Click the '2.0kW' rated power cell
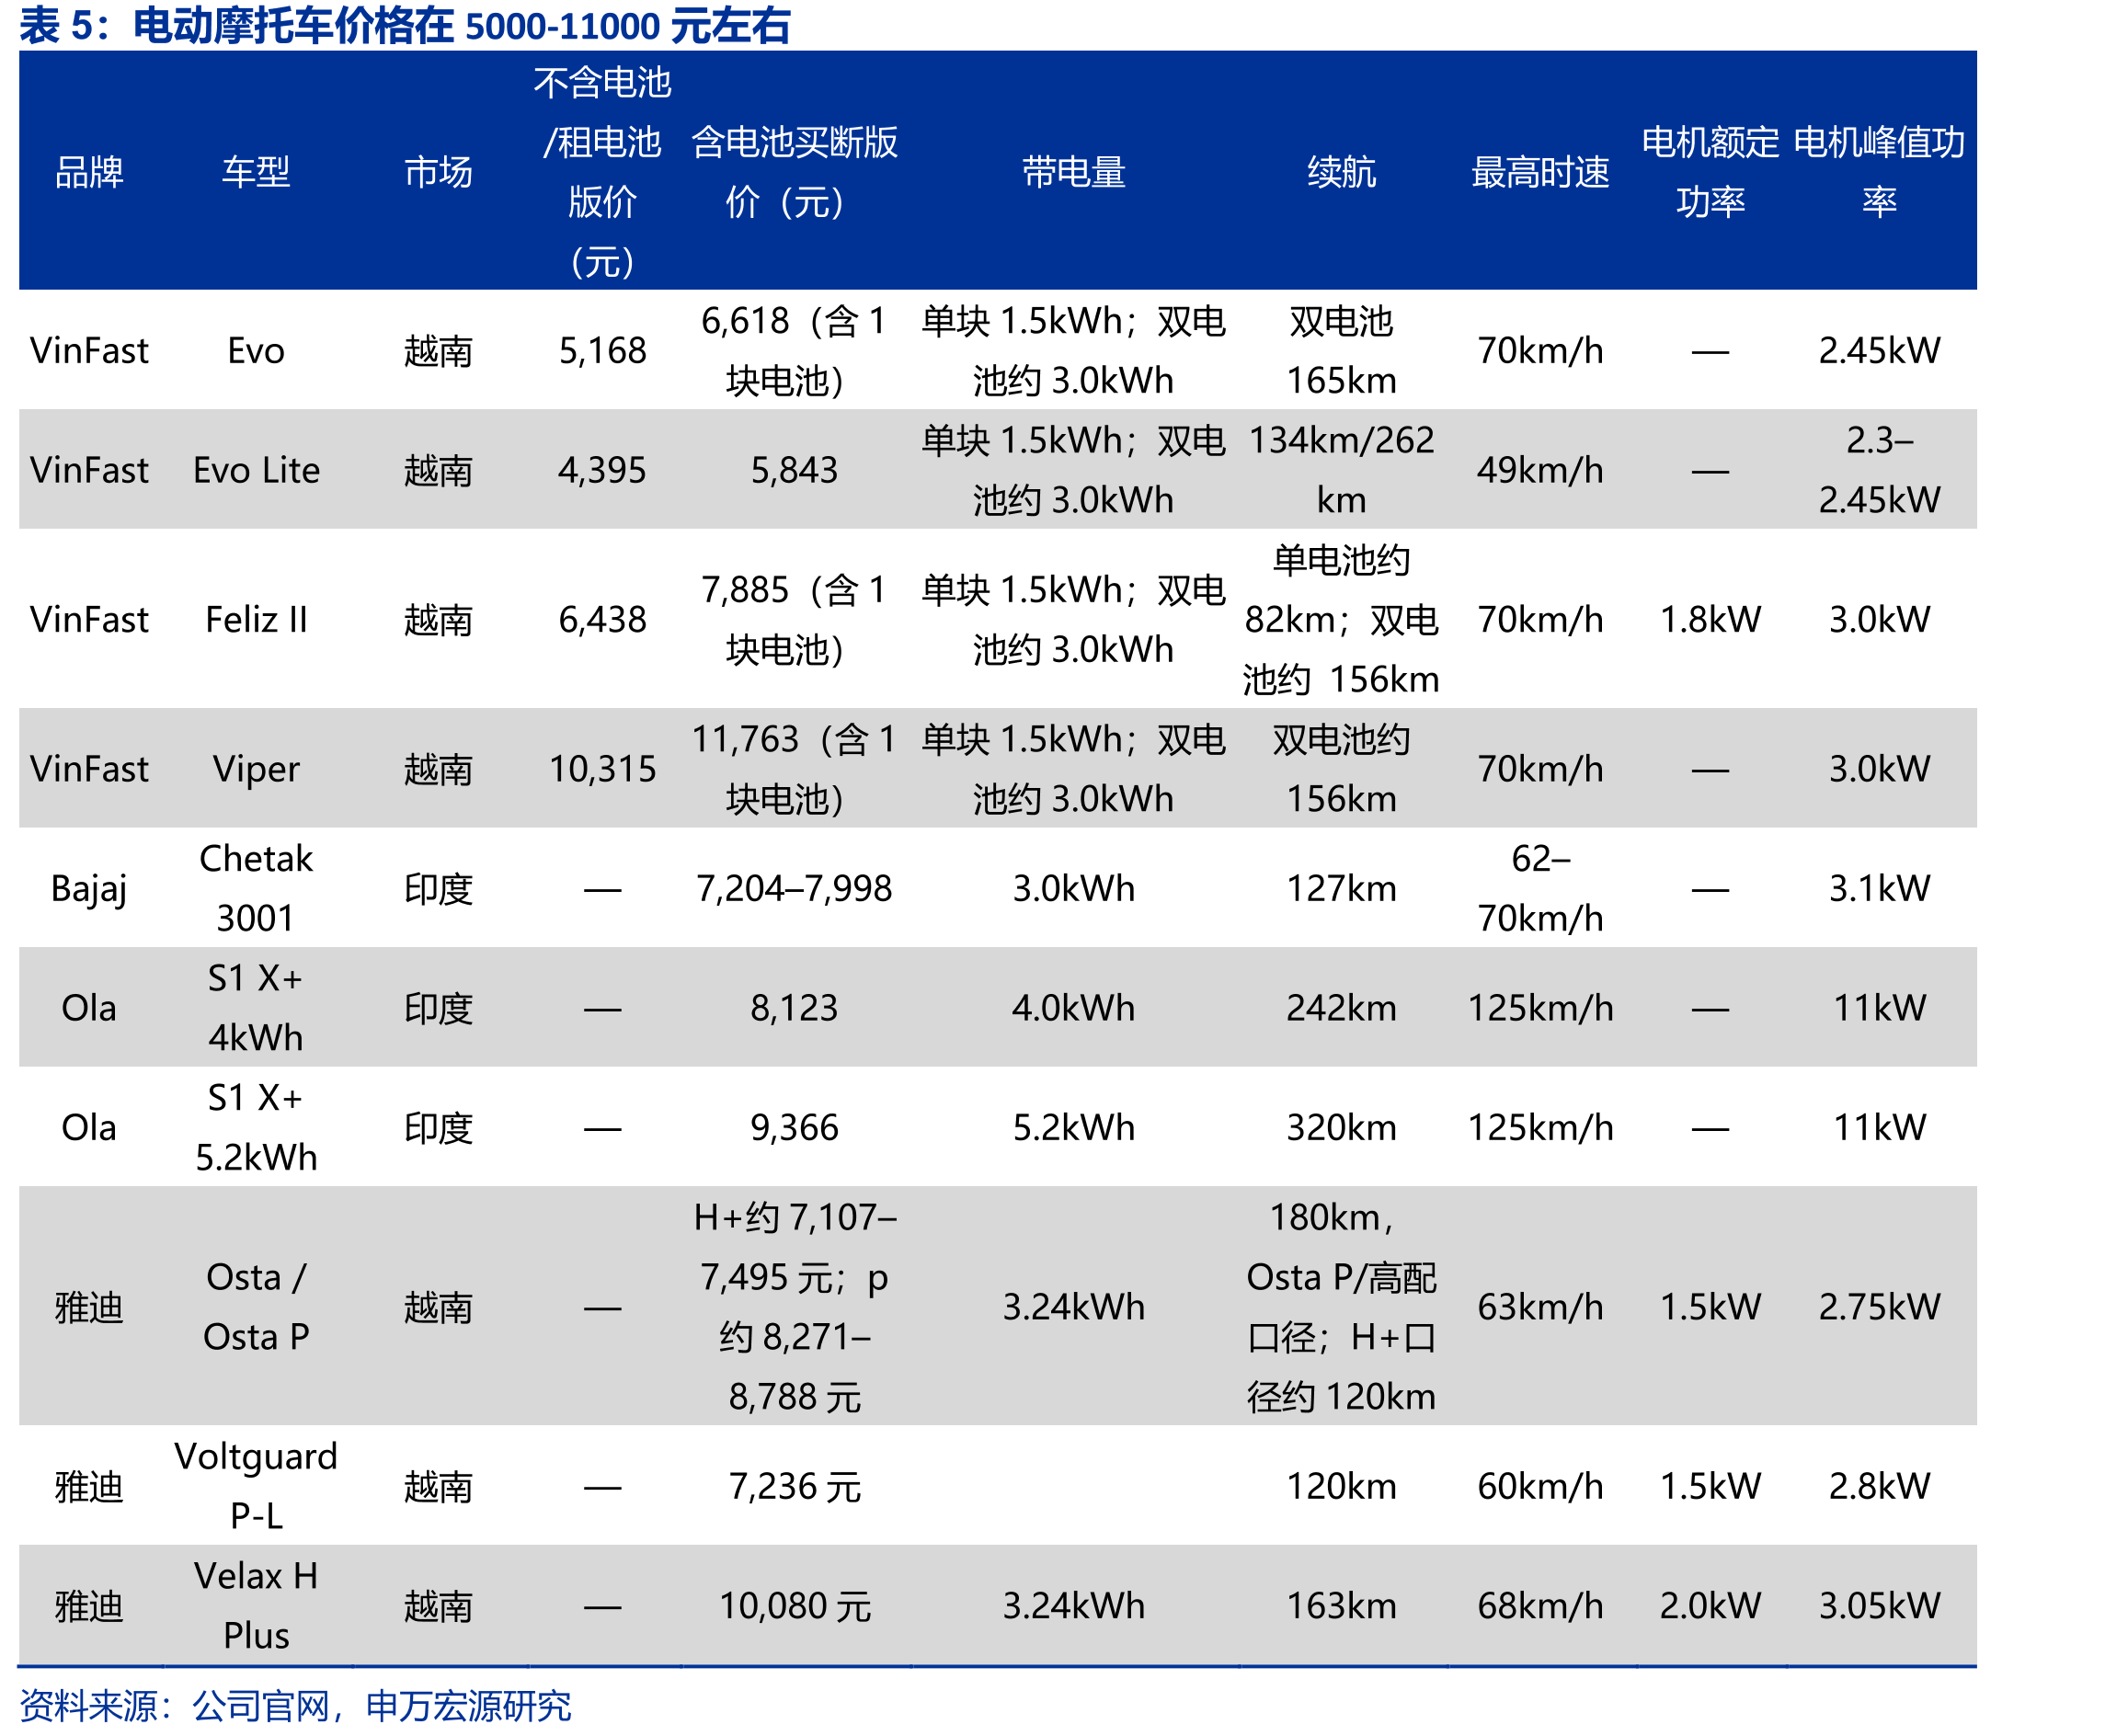The width and height of the screenshot is (2128, 1736). click(1710, 1606)
